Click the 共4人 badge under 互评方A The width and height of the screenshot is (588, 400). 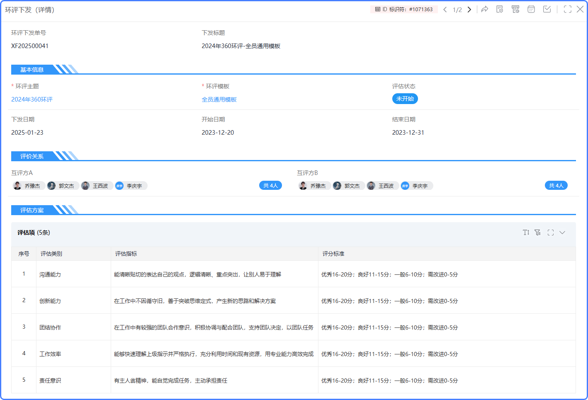(270, 186)
